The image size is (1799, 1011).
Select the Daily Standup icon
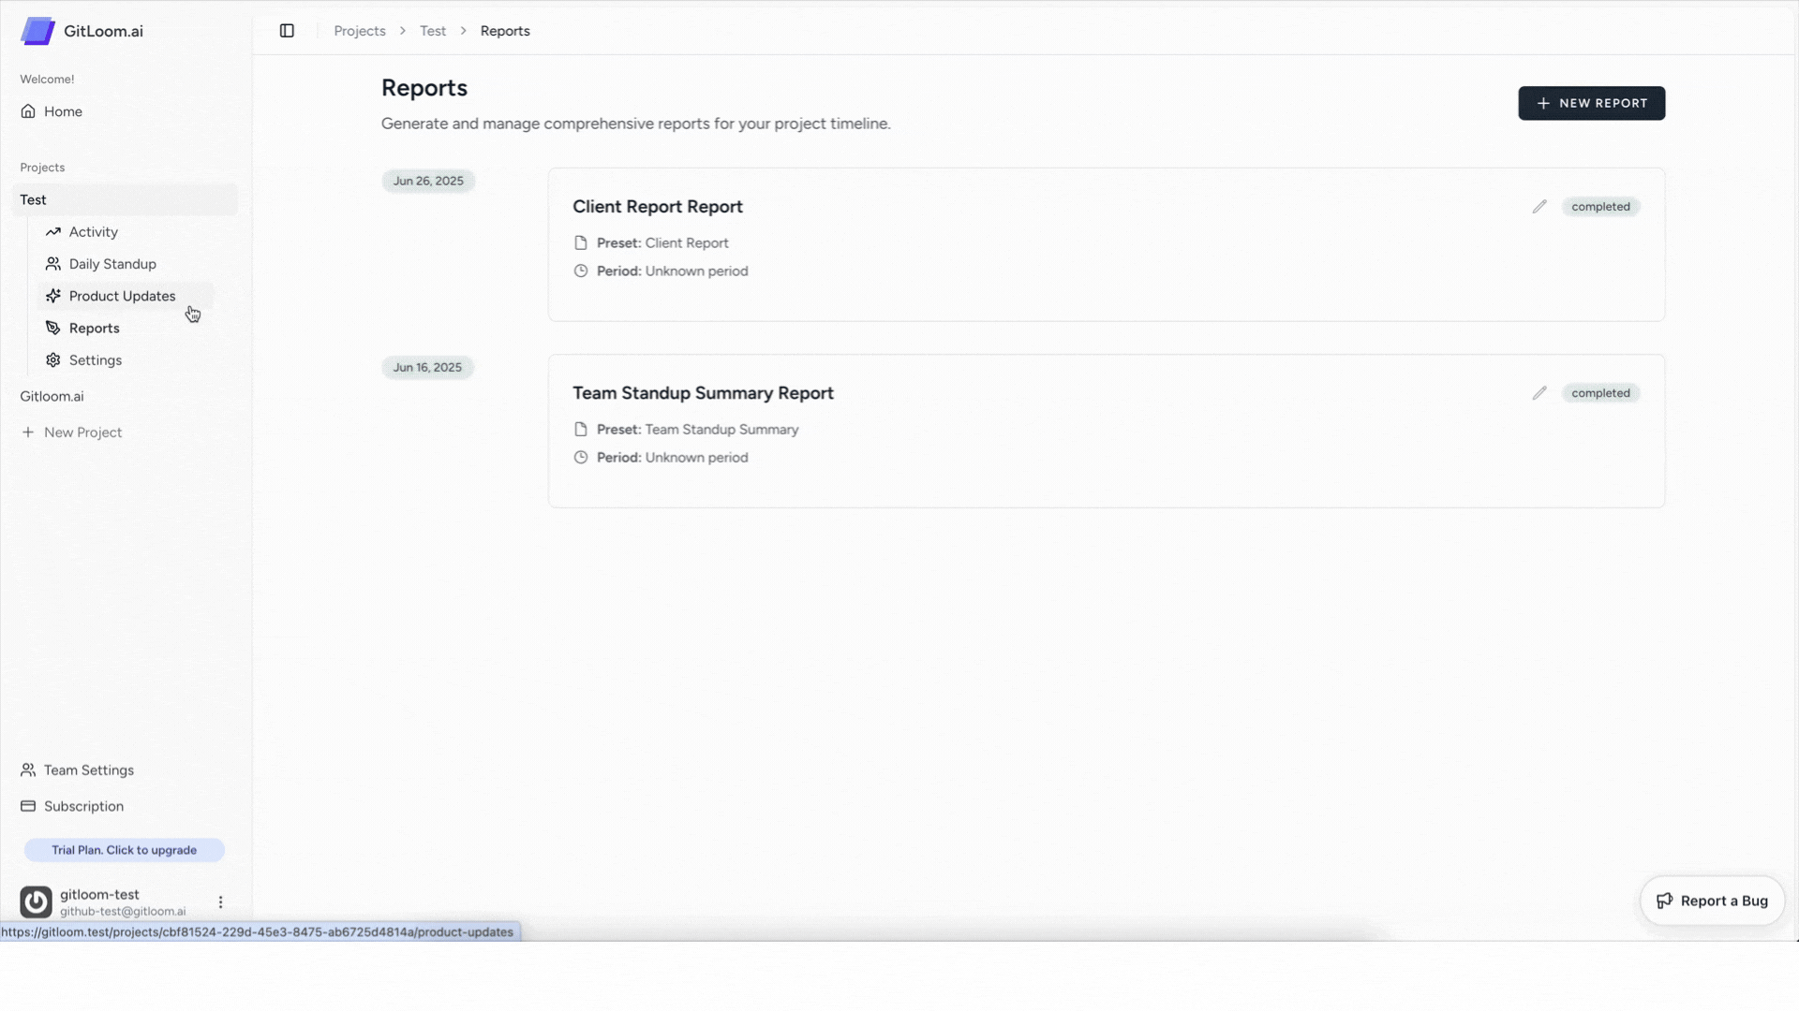pyautogui.click(x=52, y=263)
